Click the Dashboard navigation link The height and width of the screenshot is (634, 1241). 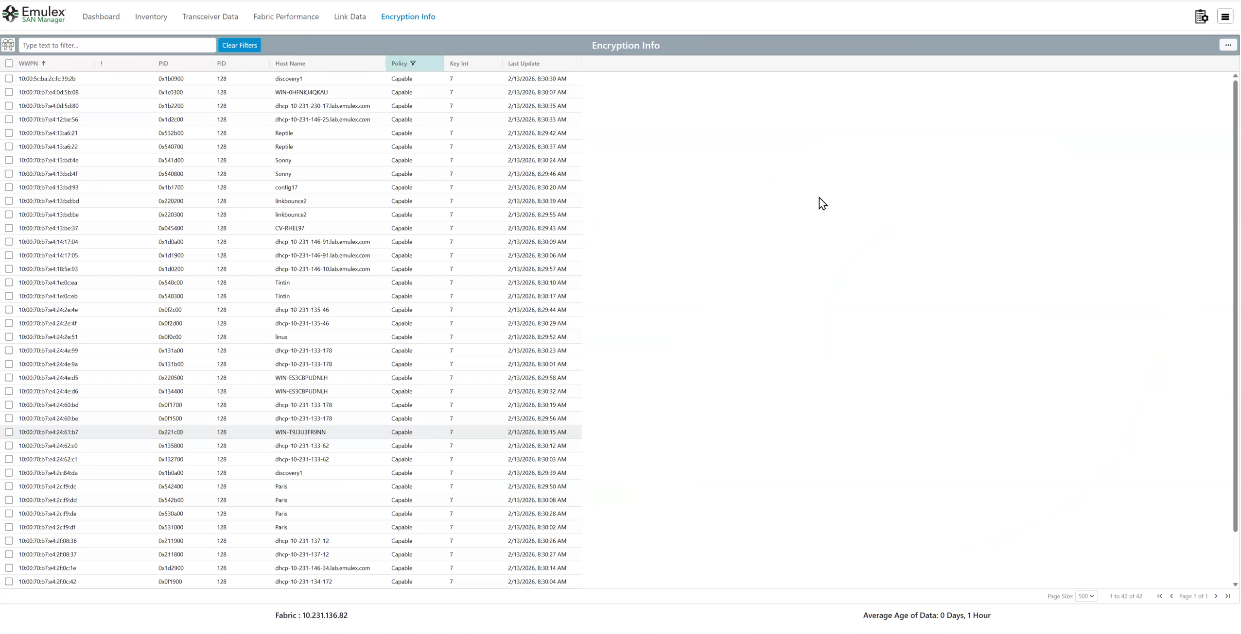coord(101,17)
